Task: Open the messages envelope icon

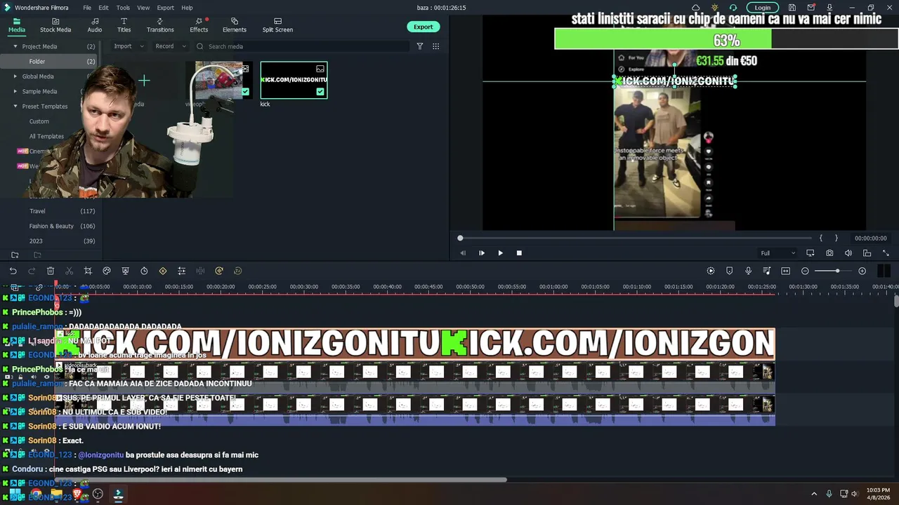Action: pos(811,8)
